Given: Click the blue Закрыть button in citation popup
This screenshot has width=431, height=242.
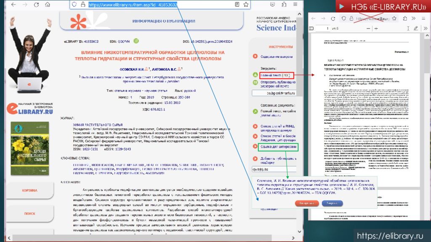Looking at the screenshot, I should coord(332,203).
